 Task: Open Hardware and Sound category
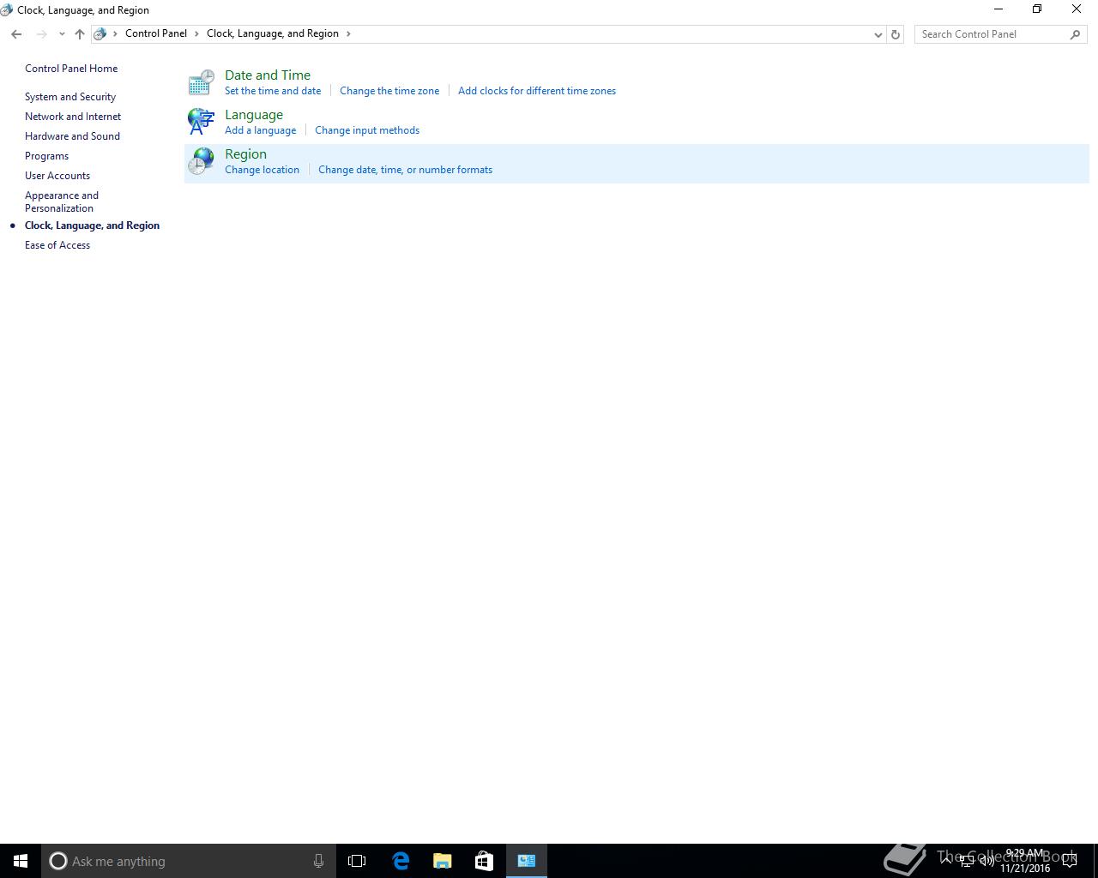coord(72,136)
